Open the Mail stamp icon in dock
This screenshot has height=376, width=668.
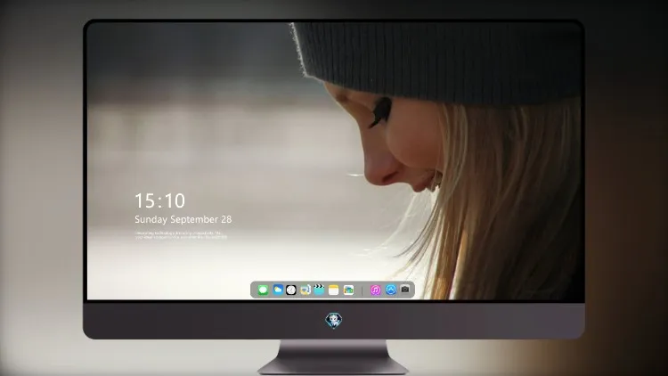[x=305, y=290]
